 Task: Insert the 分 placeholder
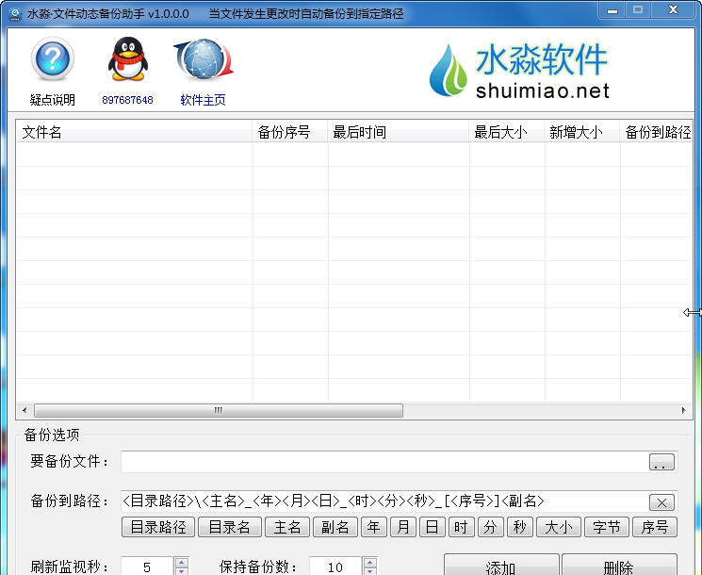[490, 527]
